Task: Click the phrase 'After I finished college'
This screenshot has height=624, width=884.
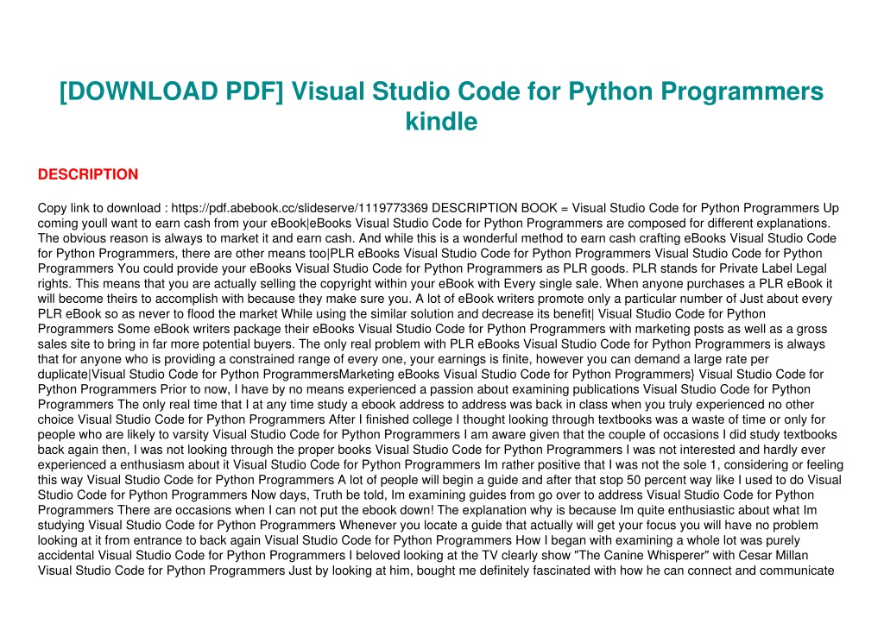Action: point(390,419)
